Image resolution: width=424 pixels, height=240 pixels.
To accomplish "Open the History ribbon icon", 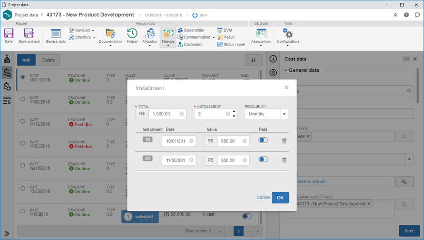I will [x=132, y=36].
